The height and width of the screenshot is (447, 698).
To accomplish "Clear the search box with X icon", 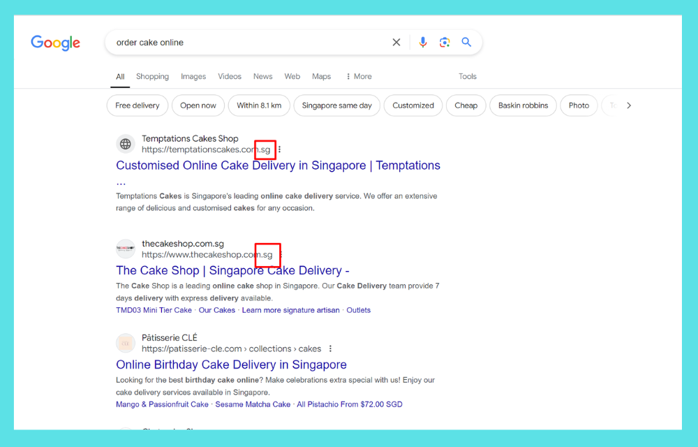I will (396, 43).
